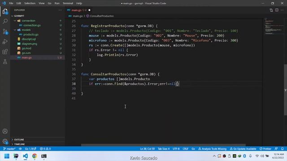Select the main.go editor tab
Screen dimensions: 287x161
78,10
